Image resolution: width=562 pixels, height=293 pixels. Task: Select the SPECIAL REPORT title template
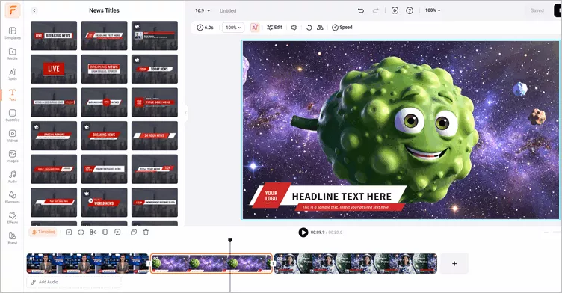(54, 135)
